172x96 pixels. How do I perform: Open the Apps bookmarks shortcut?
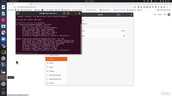[x=11, y=10]
